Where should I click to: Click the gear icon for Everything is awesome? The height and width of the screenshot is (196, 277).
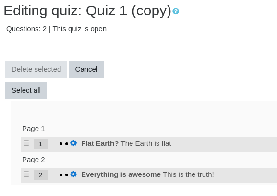(x=73, y=174)
